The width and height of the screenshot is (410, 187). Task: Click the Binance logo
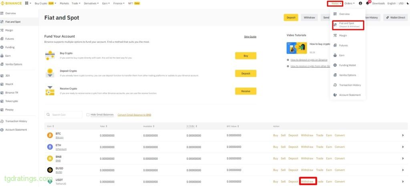(11, 3)
